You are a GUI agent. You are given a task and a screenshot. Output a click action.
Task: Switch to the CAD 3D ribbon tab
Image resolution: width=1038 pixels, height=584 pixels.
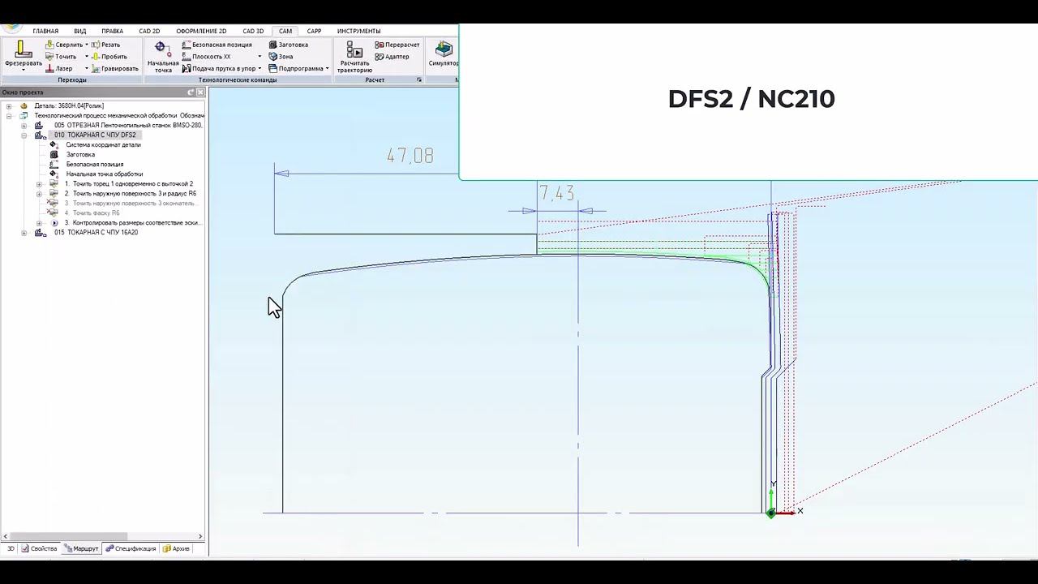pyautogui.click(x=253, y=31)
